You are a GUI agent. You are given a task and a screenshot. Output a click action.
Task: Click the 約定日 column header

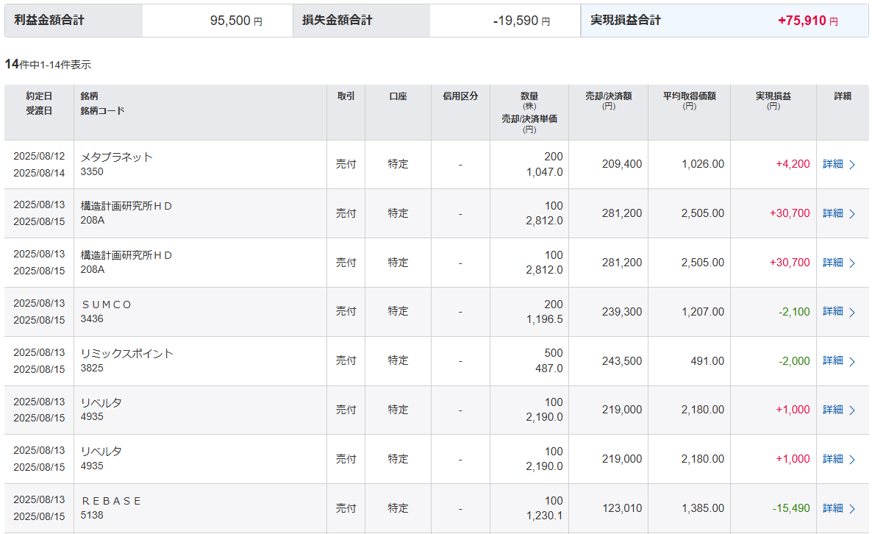pos(39,96)
